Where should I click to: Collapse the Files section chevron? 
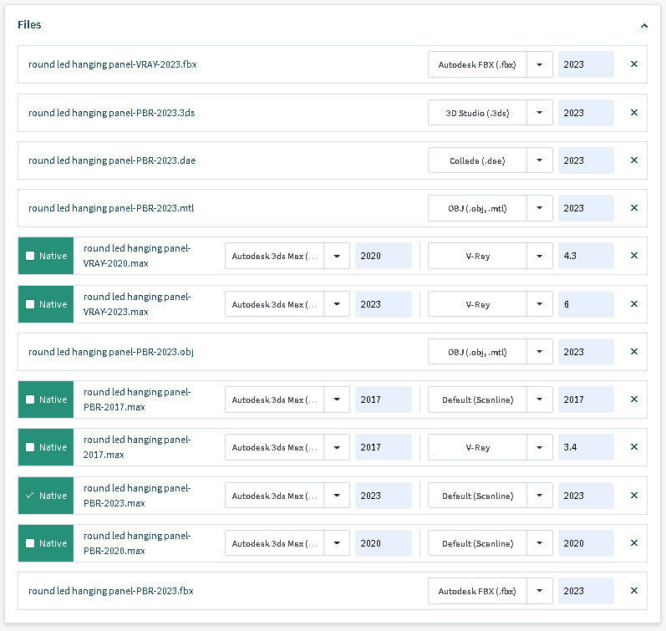[x=643, y=26]
